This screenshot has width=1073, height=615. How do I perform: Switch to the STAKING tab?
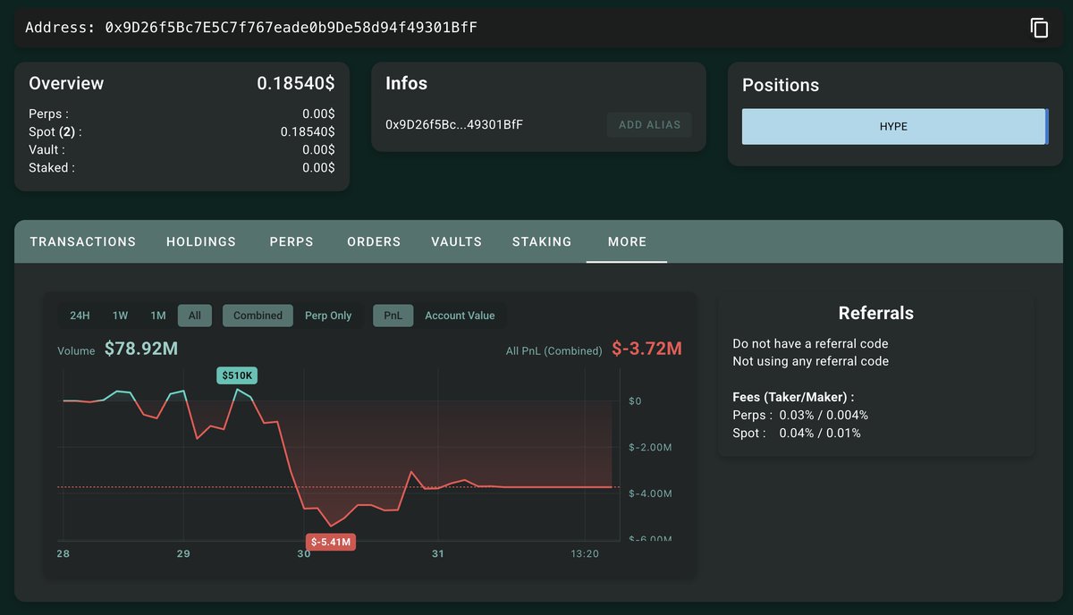(x=542, y=241)
